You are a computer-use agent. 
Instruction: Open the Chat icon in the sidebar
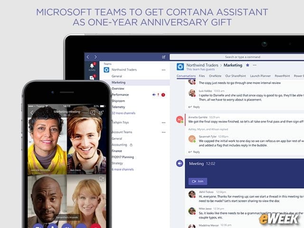pos(92,78)
